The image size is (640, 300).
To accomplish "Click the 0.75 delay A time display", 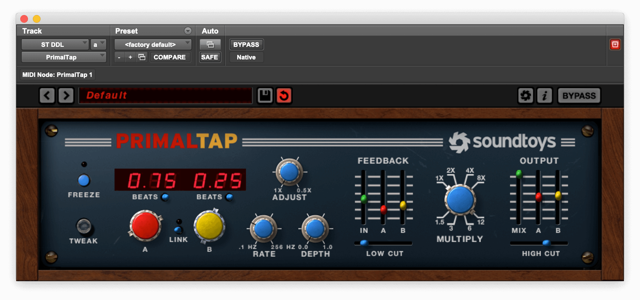I will click(x=152, y=180).
